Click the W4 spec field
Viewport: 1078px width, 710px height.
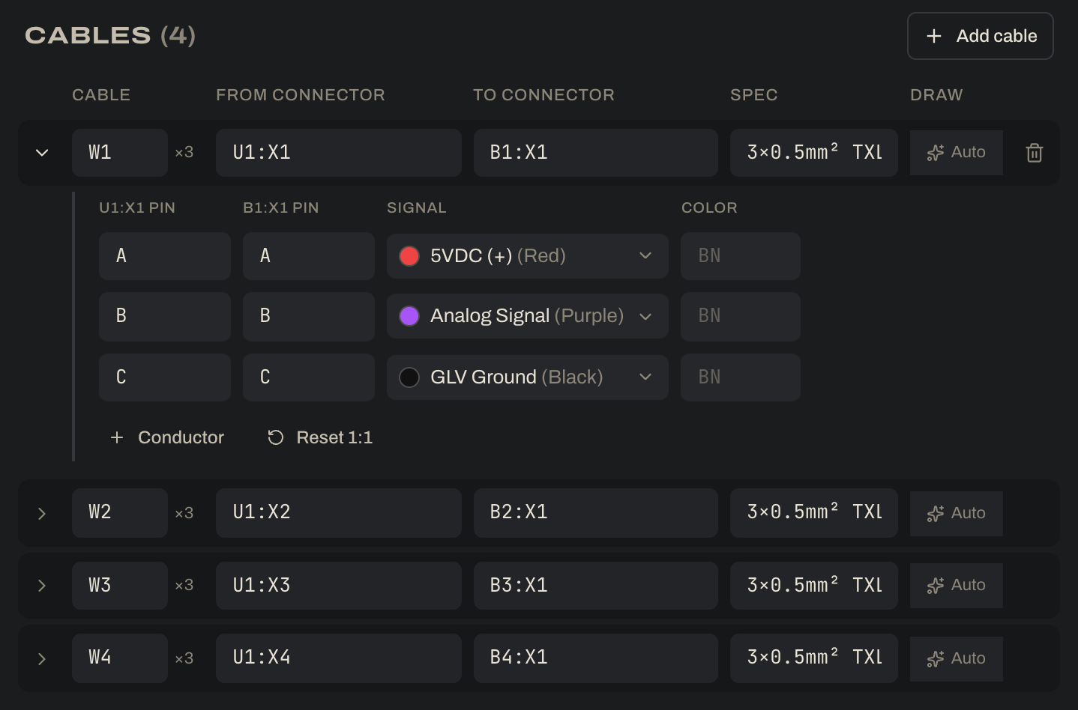pos(814,658)
